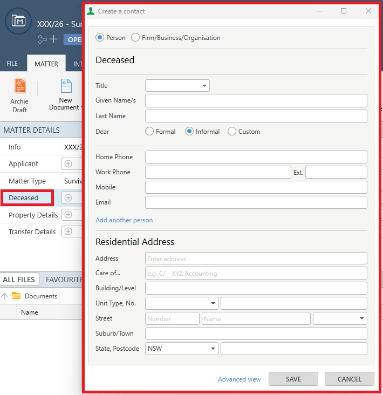Image resolution: width=383 pixels, height=395 pixels.
Task: Click the unit number field
Action: click(294, 303)
